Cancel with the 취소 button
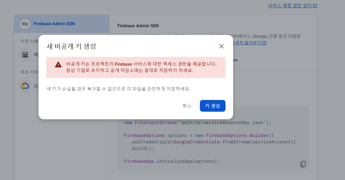Screen dimensions: 345x180 (x=187, y=106)
